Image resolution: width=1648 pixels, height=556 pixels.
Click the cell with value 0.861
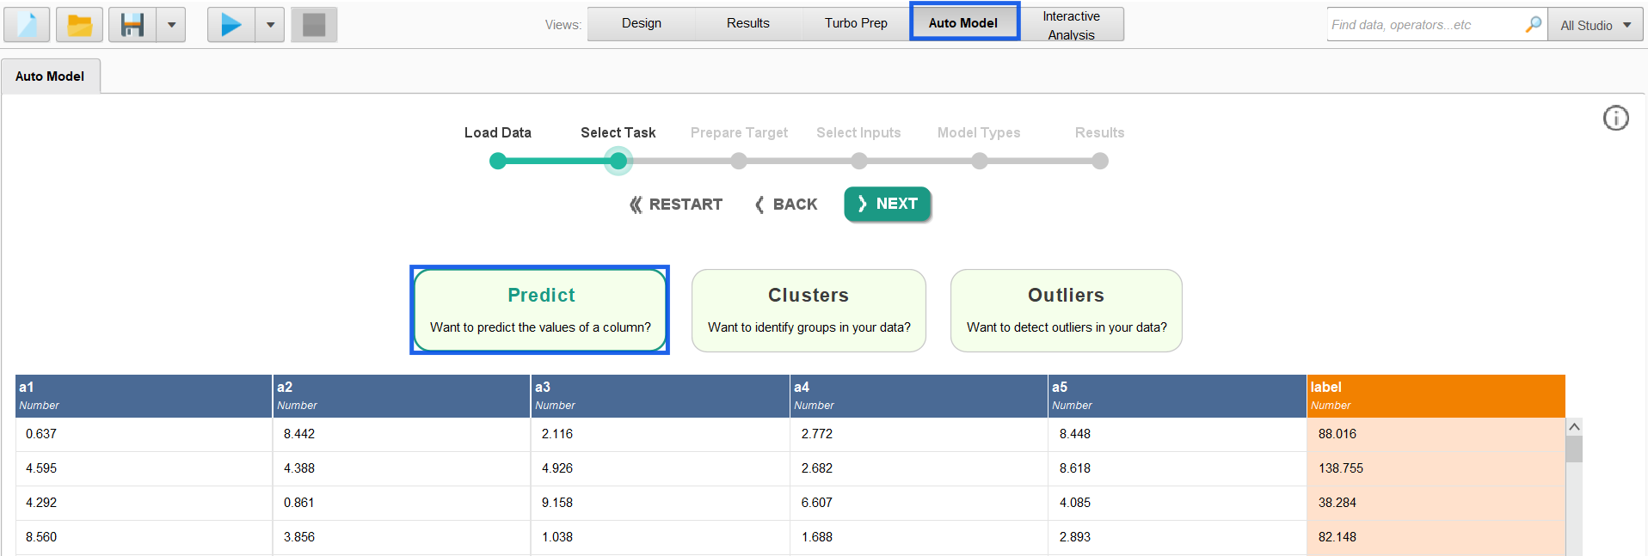(x=402, y=503)
